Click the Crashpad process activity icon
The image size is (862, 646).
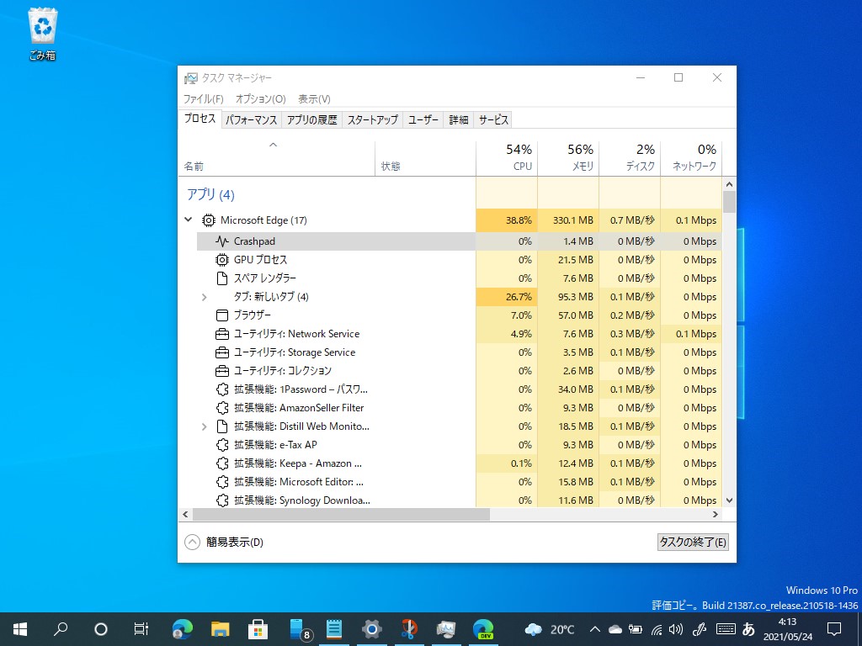221,241
